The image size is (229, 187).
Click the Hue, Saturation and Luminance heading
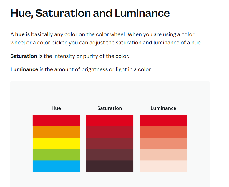tap(90, 13)
